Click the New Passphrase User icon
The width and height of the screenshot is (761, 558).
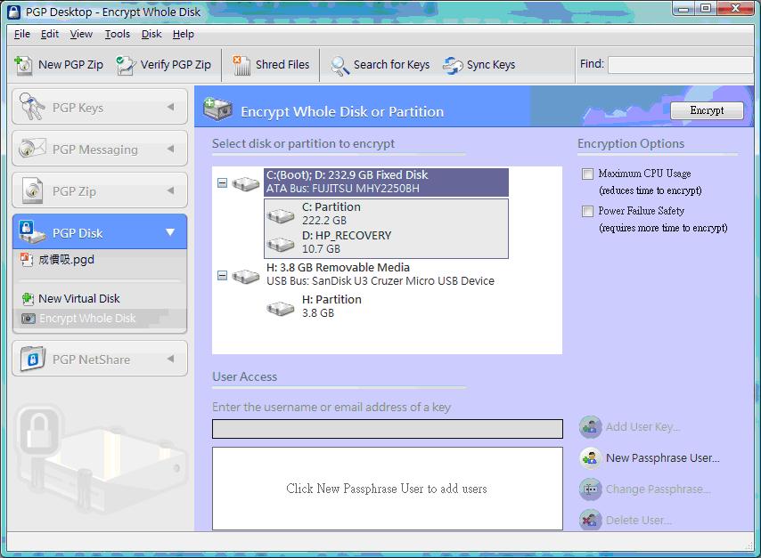tap(591, 457)
